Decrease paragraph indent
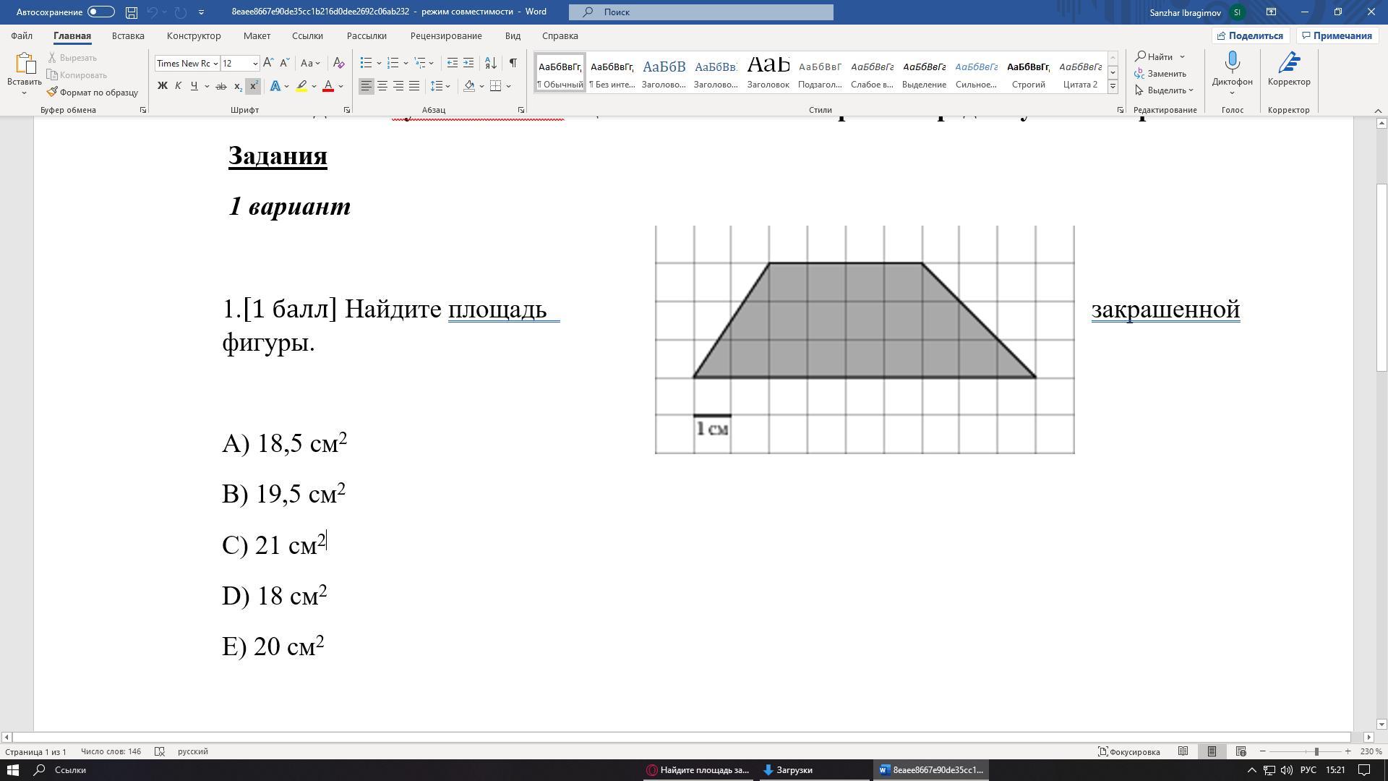1388x781 pixels. click(453, 63)
